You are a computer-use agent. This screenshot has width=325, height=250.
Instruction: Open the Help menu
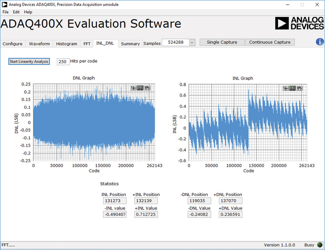click(28, 12)
